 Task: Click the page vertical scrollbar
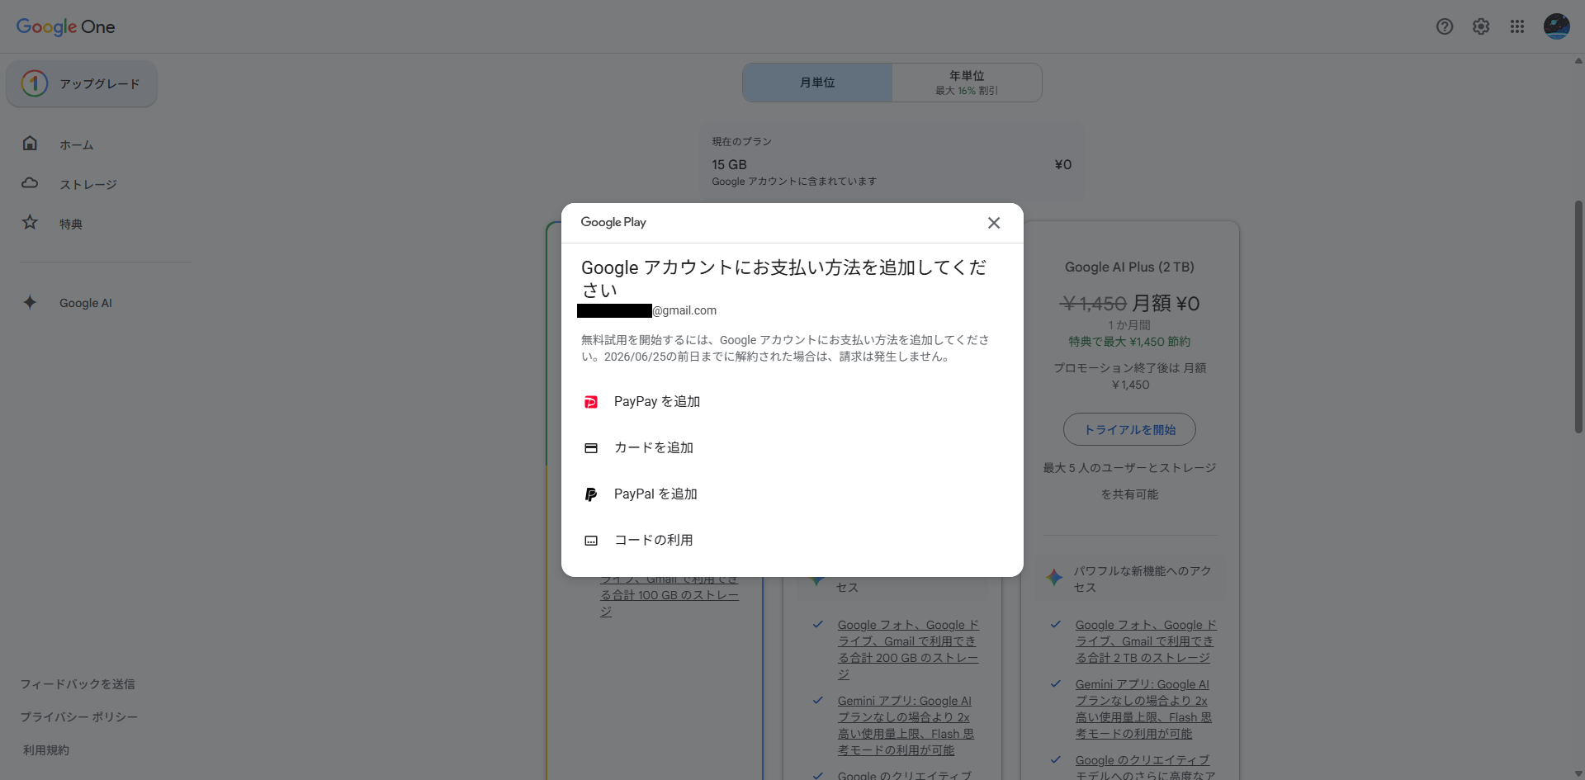(x=1578, y=317)
